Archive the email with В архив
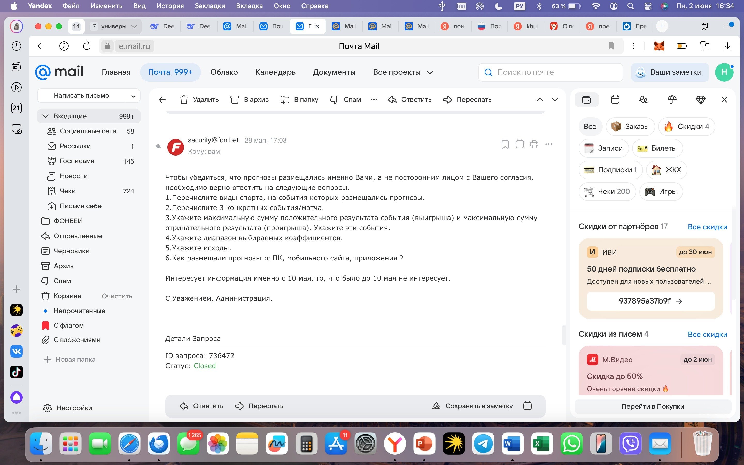This screenshot has height=465, width=744. (249, 100)
